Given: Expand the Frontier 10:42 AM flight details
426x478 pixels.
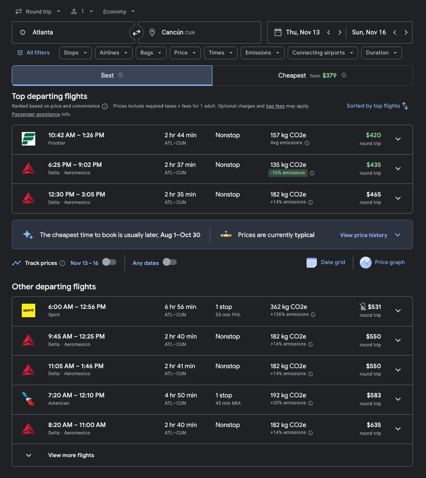Looking at the screenshot, I should 398,139.
